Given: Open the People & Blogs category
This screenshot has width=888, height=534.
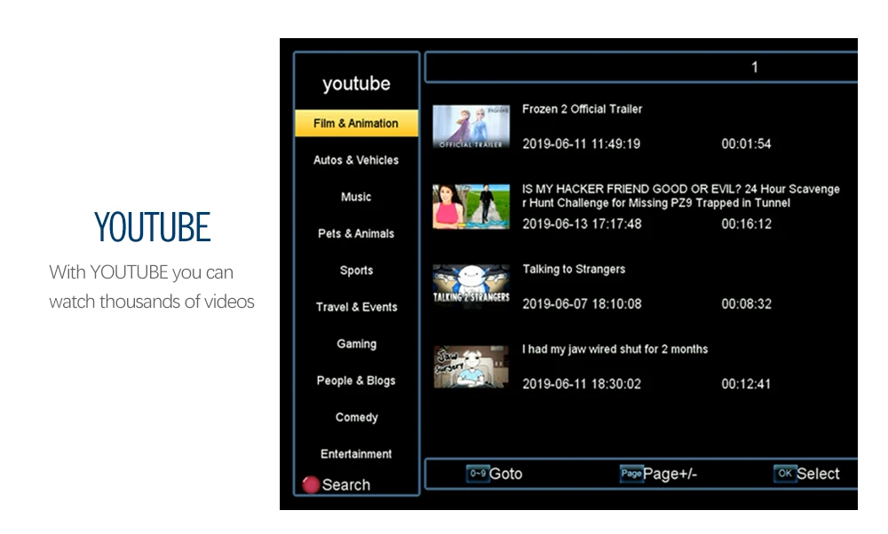Looking at the screenshot, I should click(356, 381).
